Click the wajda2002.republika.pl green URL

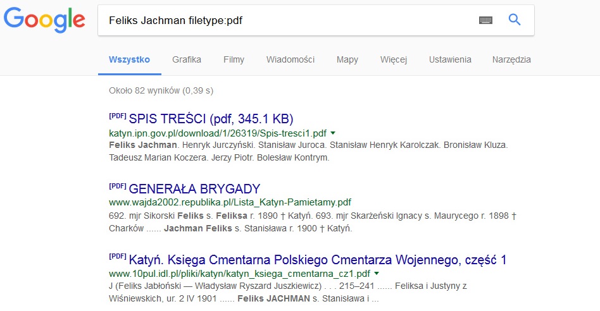[x=230, y=203]
